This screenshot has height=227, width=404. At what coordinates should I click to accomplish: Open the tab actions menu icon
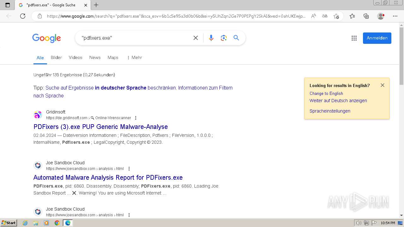click(x=8, y=5)
